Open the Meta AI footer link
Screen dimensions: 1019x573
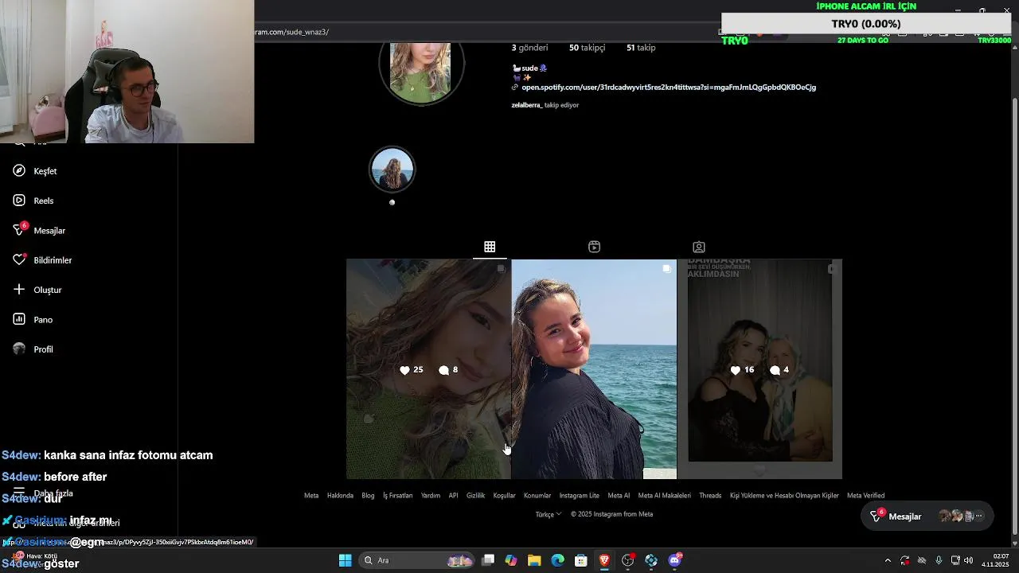[x=619, y=496]
